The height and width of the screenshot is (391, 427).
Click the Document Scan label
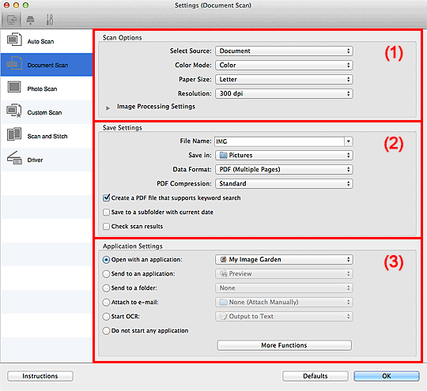click(x=47, y=65)
